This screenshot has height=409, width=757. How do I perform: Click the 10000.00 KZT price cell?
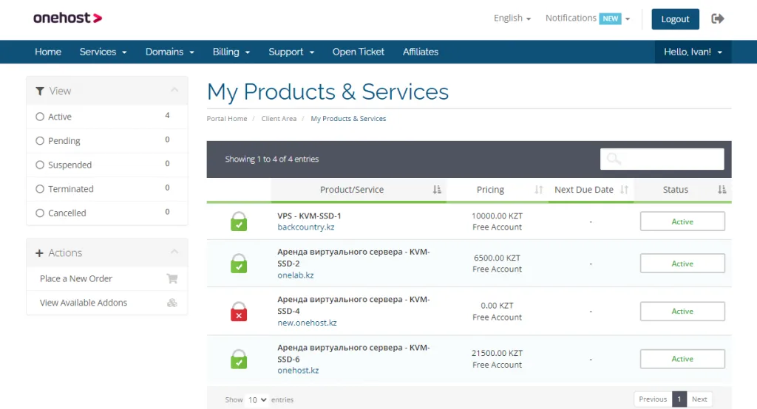point(497,216)
